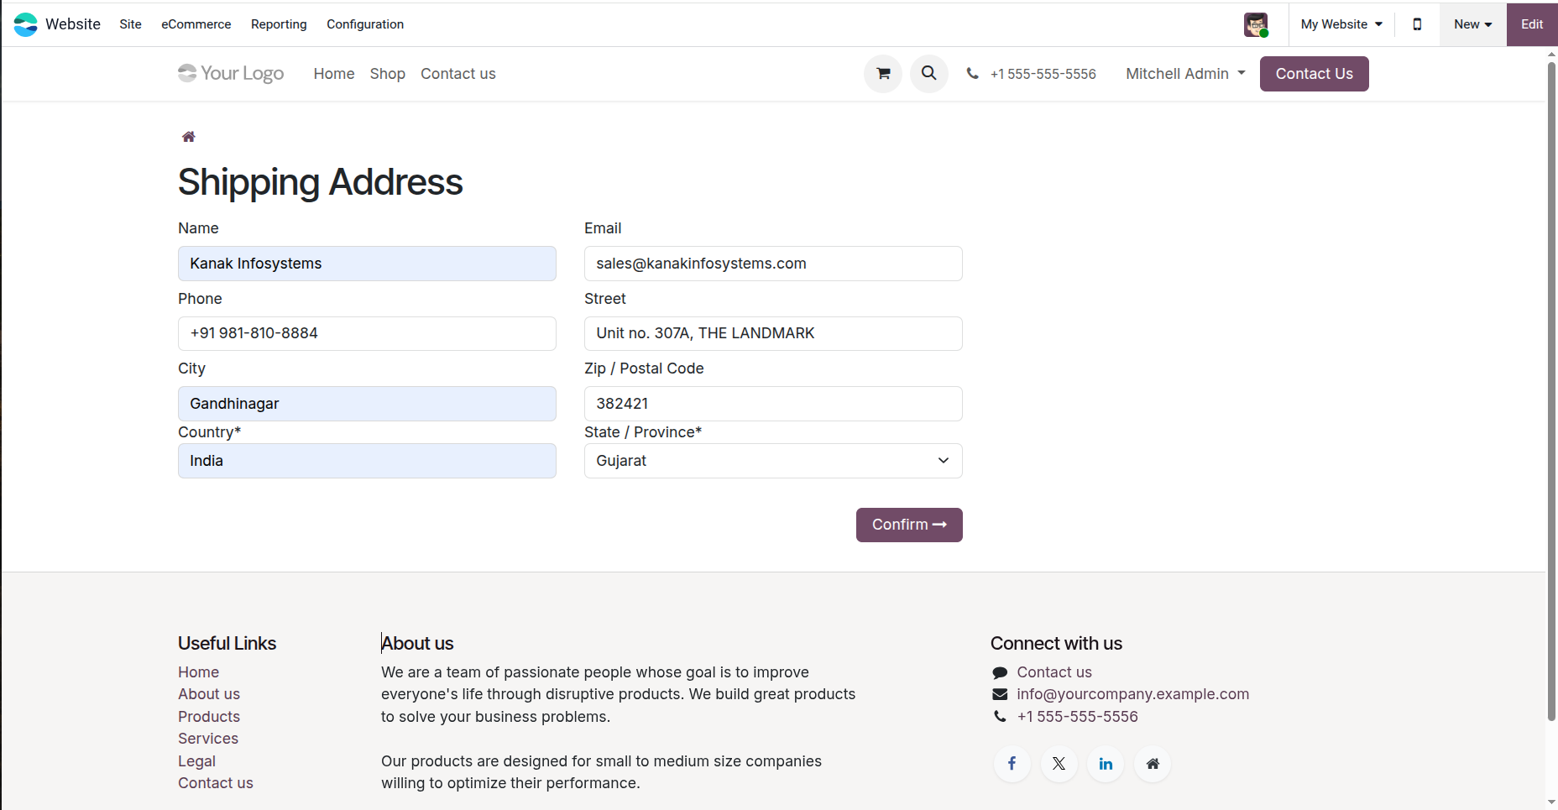Open the Configuration menu
This screenshot has width=1558, height=810.
[365, 24]
